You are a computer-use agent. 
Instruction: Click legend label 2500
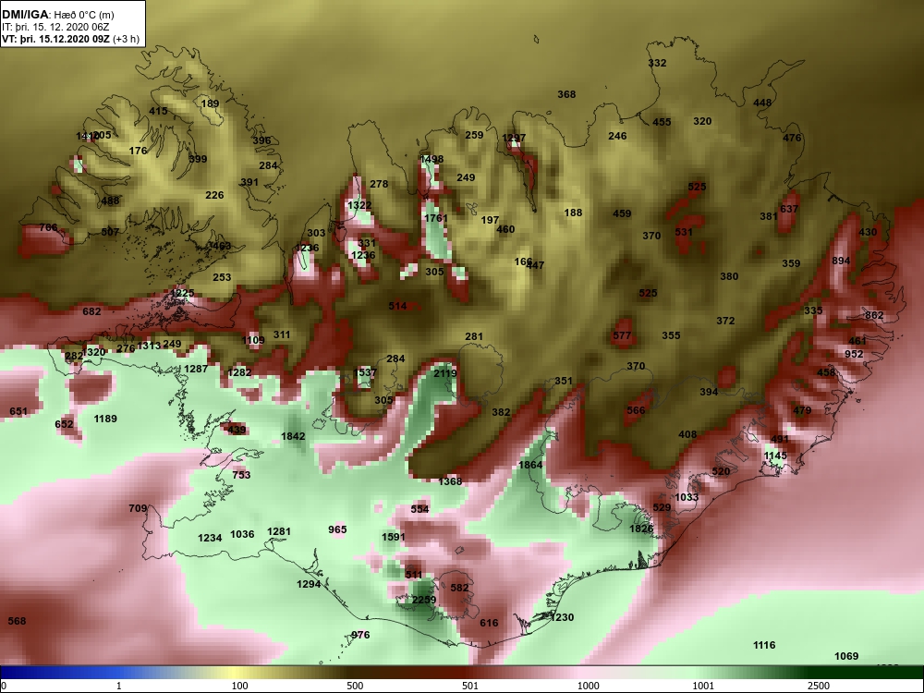tap(818, 686)
